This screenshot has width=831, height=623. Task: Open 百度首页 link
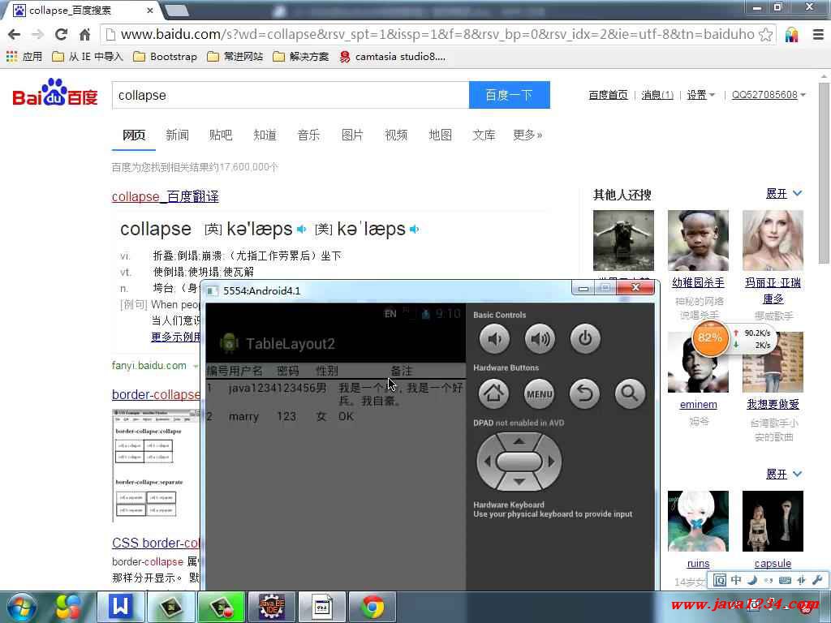pos(608,95)
